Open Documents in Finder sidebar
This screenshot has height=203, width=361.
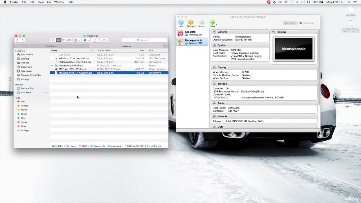point(26,67)
